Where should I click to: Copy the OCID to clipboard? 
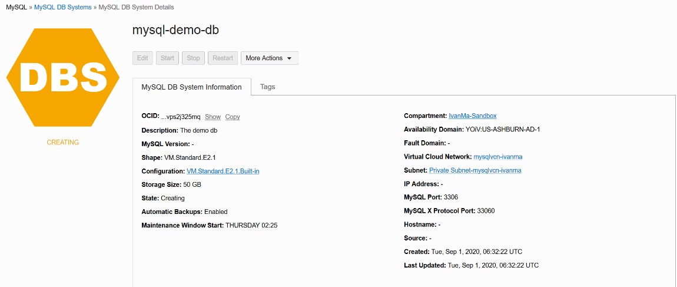(233, 117)
